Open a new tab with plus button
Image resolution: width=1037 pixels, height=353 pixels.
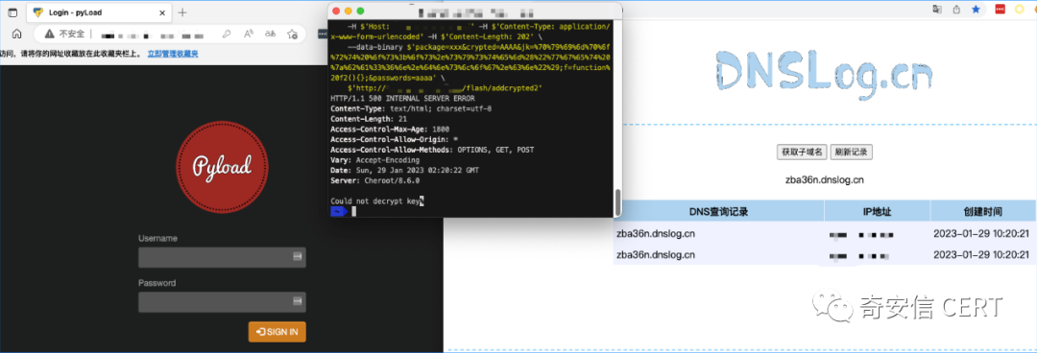(x=182, y=12)
